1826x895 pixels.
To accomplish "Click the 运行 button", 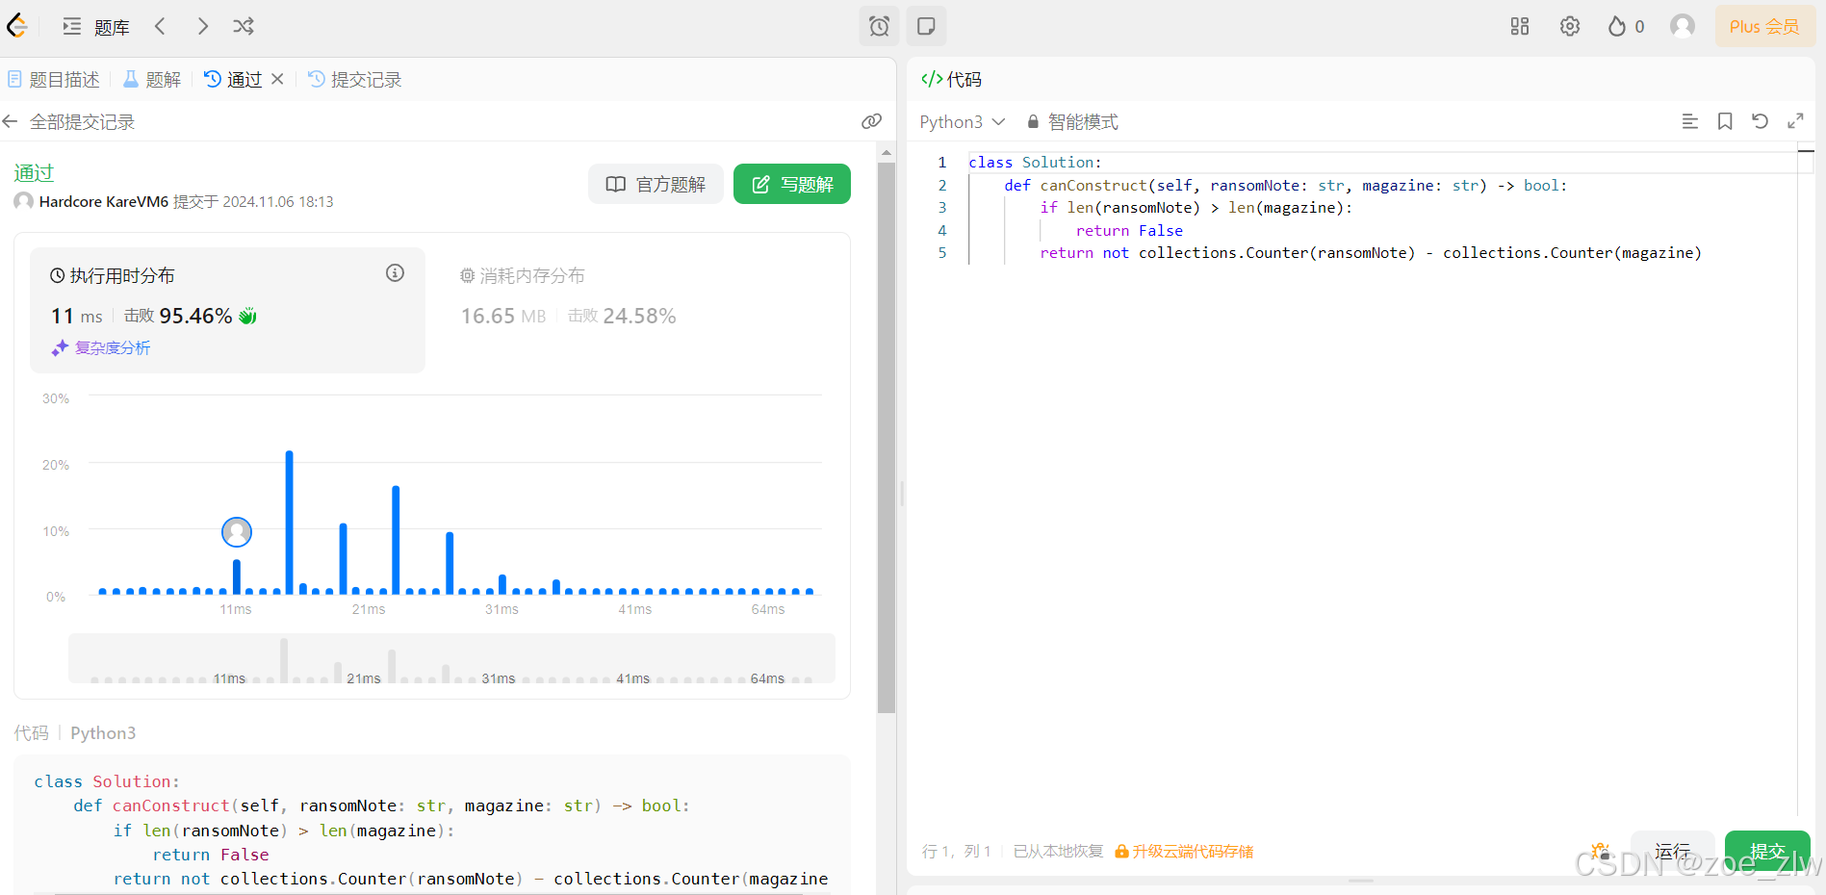I will coord(1672,851).
